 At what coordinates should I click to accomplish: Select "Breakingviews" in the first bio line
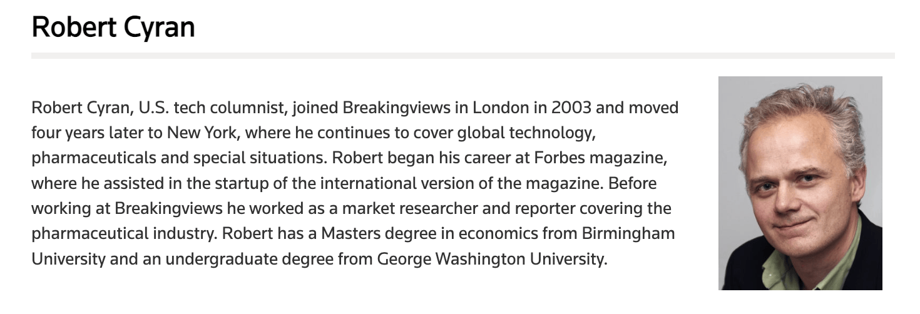pyautogui.click(x=396, y=108)
